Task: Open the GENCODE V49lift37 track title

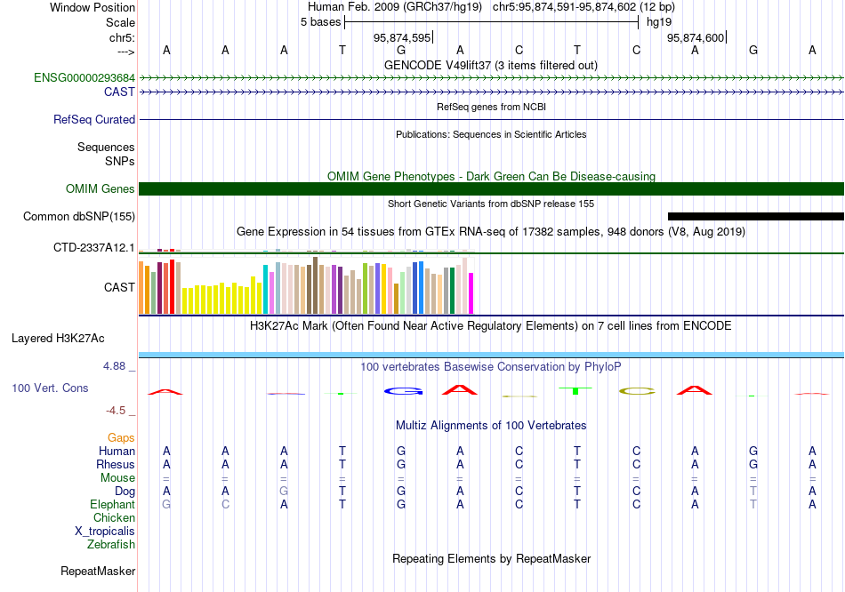Action: [x=491, y=65]
